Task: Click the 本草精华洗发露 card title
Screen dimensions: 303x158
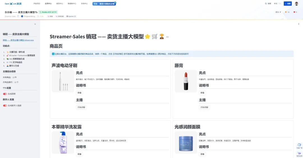Action: coord(66,127)
